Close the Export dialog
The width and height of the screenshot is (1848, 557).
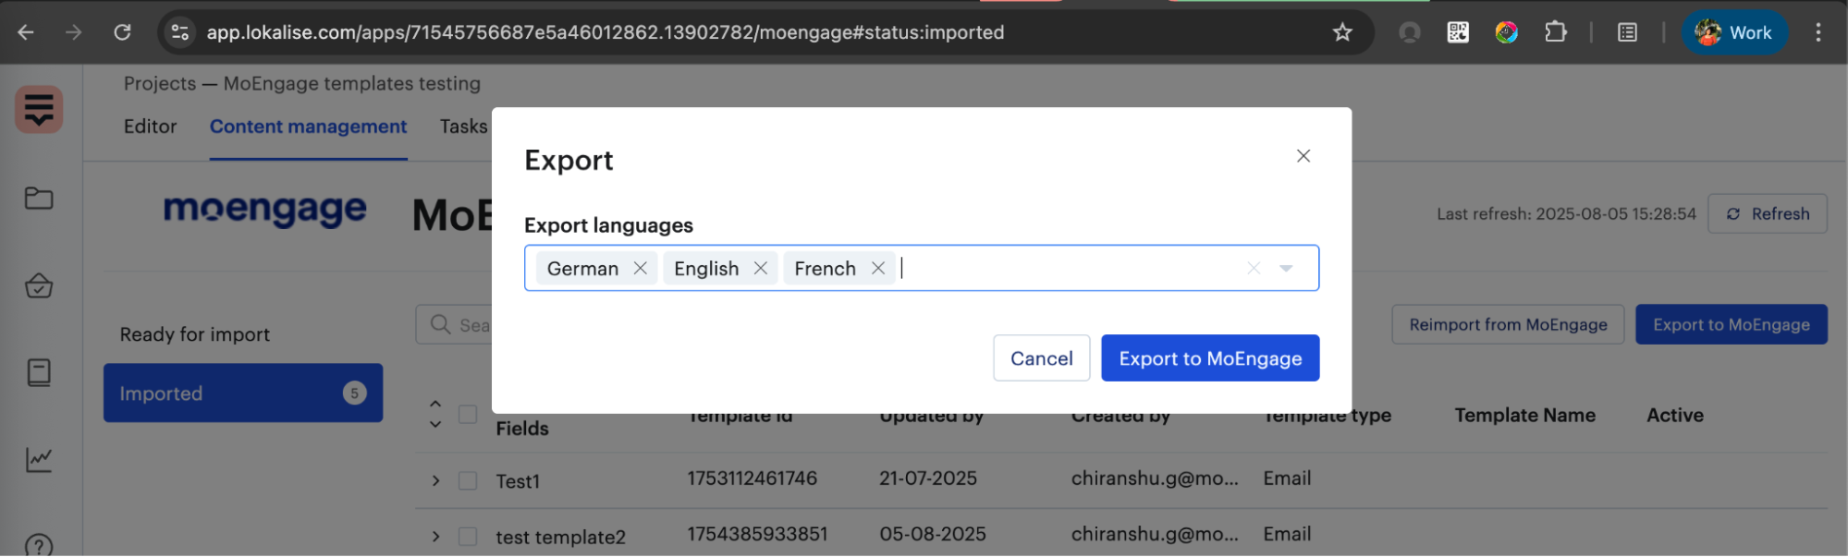(1303, 156)
